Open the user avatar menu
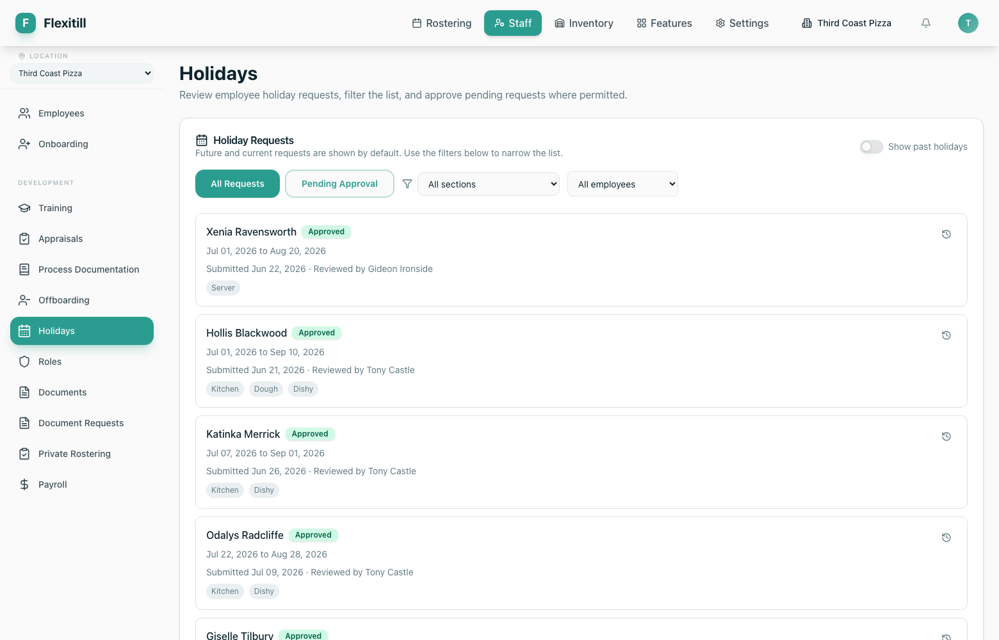Image resolution: width=999 pixels, height=640 pixels. pyautogui.click(x=968, y=23)
